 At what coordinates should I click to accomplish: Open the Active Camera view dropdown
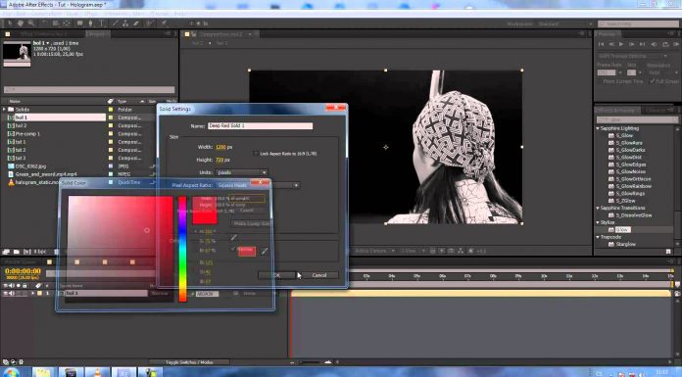tap(374, 251)
